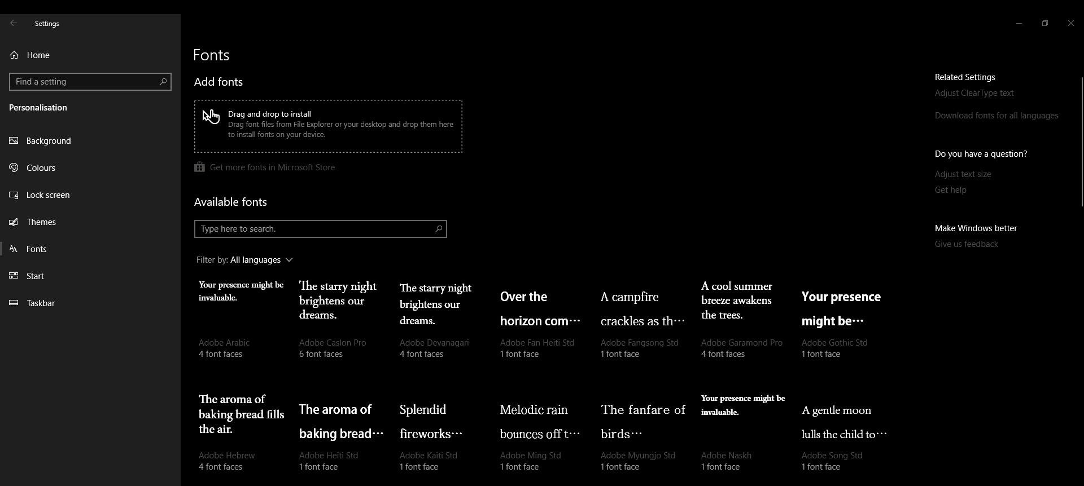Open Adjust ClearType text link
The width and height of the screenshot is (1084, 486).
974,93
